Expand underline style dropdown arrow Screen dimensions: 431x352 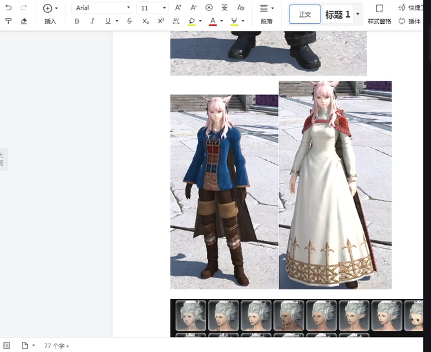click(117, 21)
